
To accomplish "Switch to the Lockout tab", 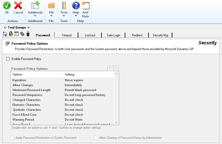I will [x=90, y=35].
